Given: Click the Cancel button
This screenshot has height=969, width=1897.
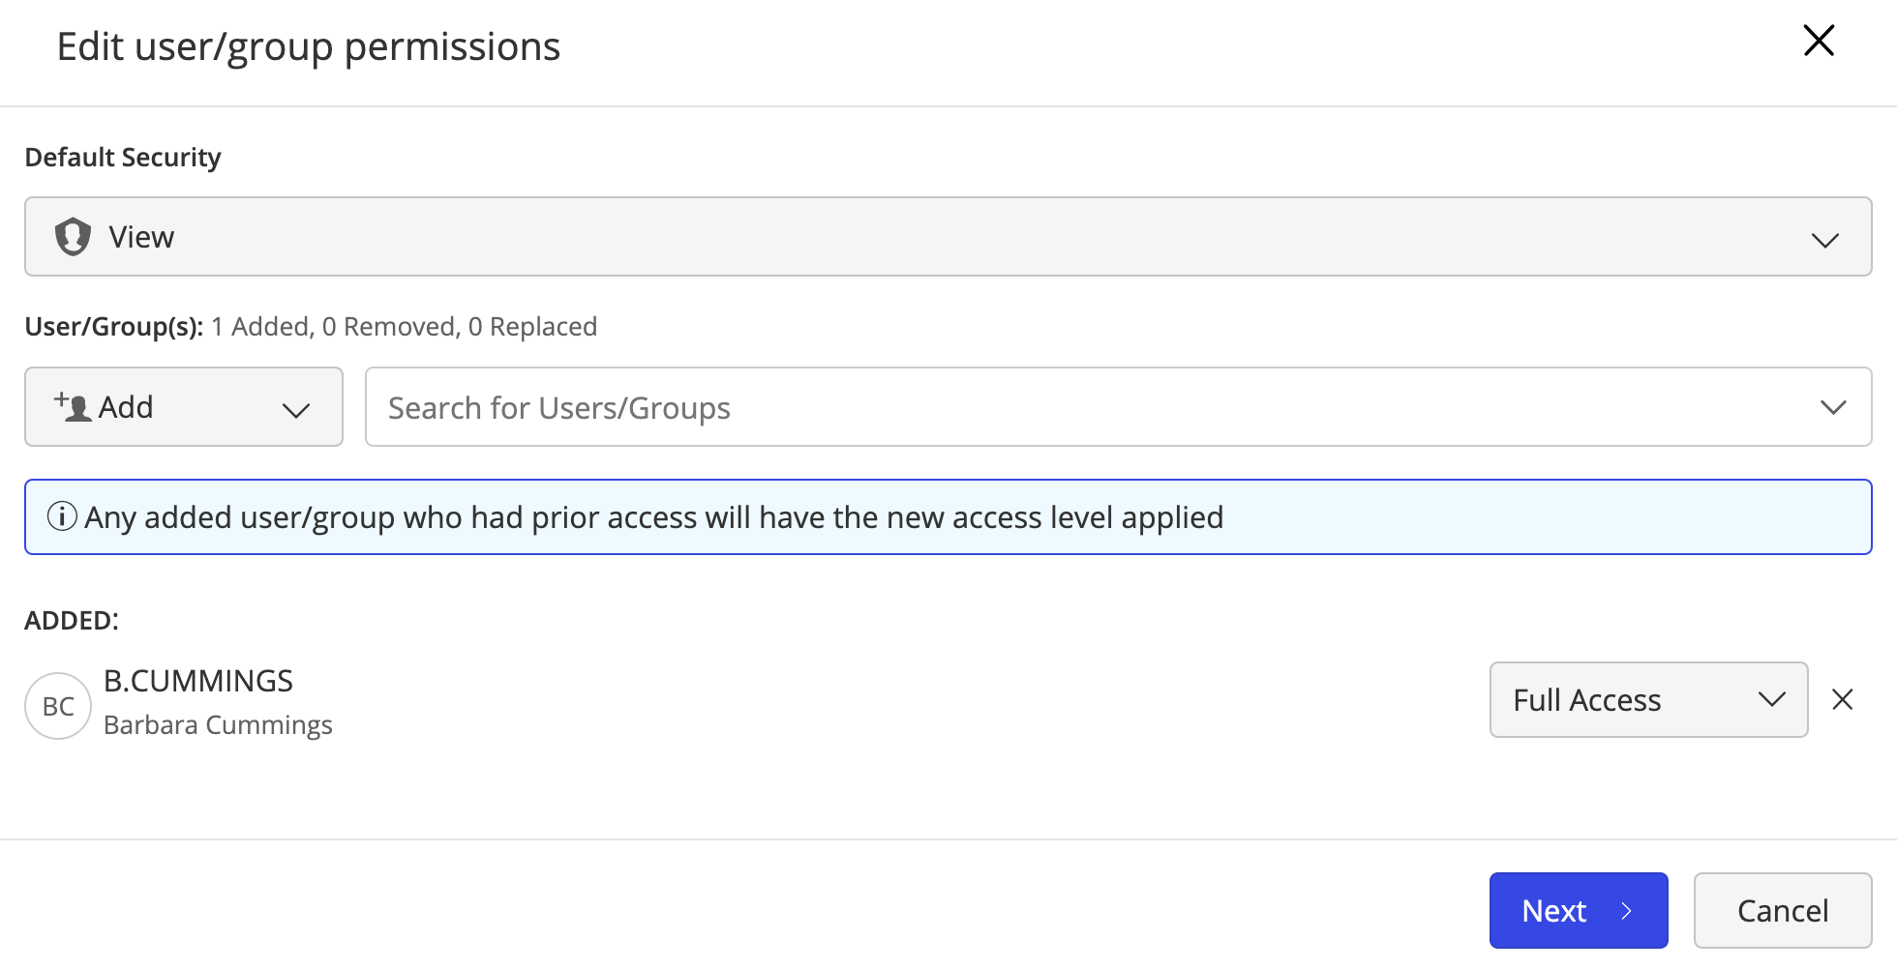Looking at the screenshot, I should pyautogui.click(x=1783, y=910).
